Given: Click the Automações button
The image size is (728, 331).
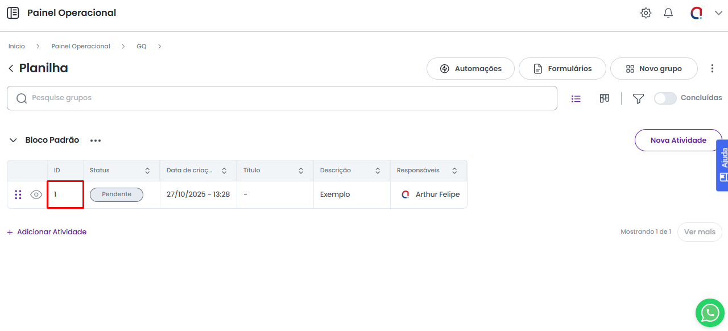Looking at the screenshot, I should [x=470, y=69].
